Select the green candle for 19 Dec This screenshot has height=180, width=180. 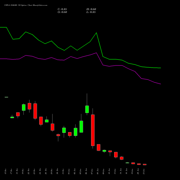pyautogui.click(x=24, y=108)
